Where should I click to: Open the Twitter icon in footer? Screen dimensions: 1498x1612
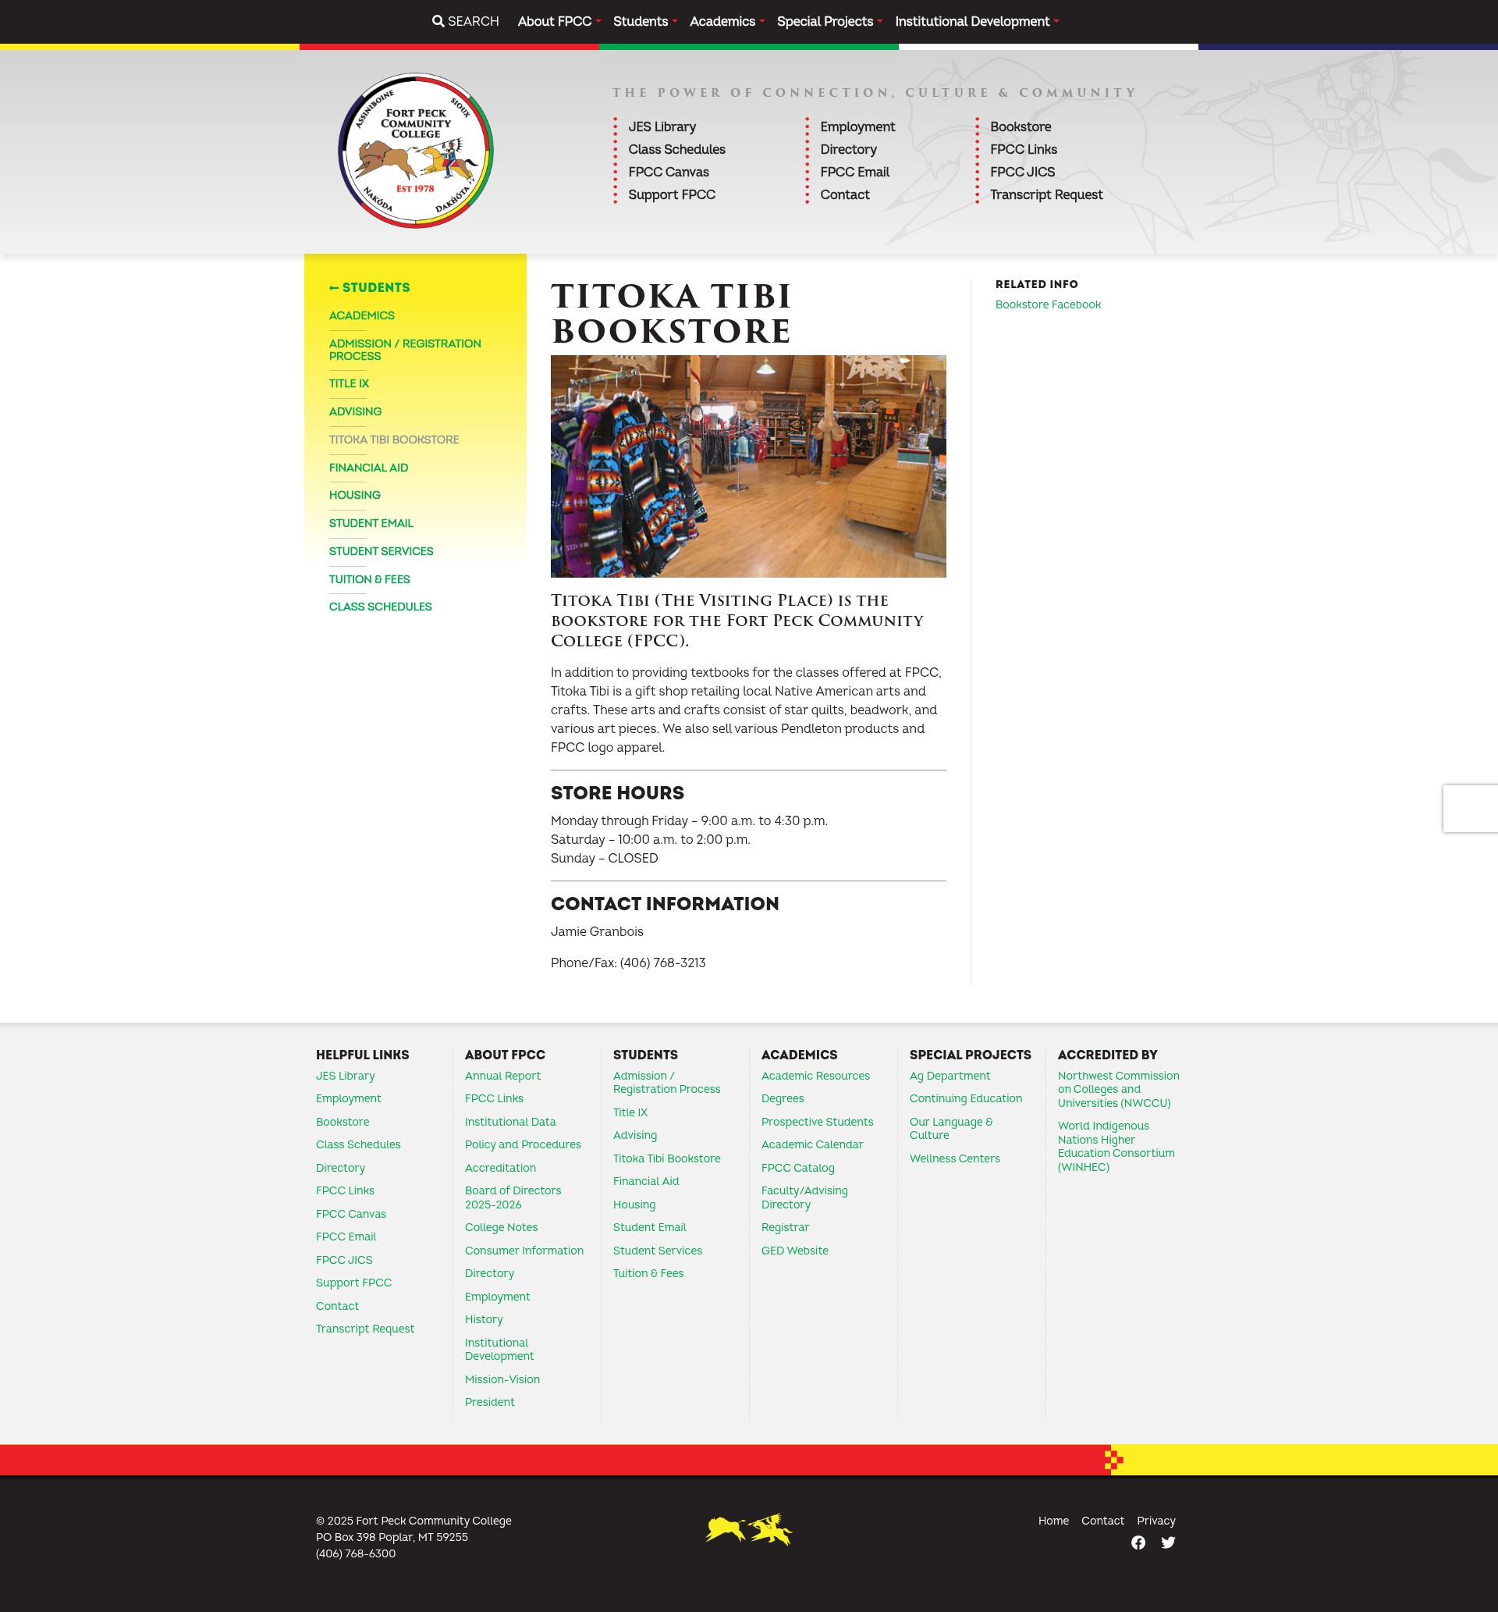[1167, 1543]
